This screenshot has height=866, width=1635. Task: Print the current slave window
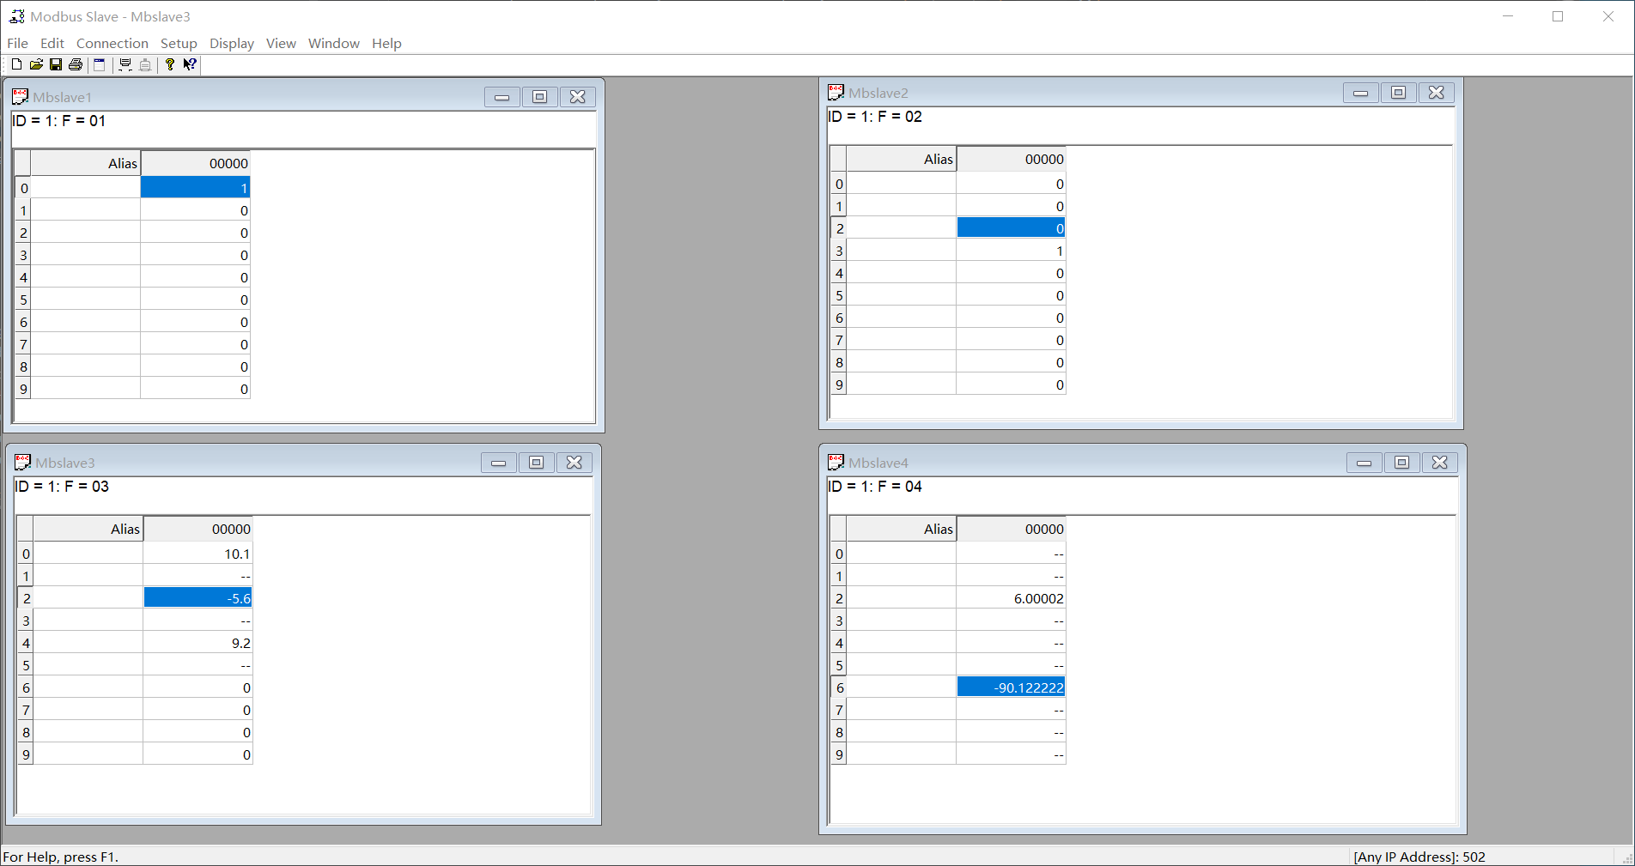[76, 64]
